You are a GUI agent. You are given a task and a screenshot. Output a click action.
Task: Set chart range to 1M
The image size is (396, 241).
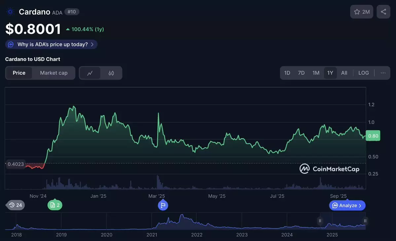[316, 73]
